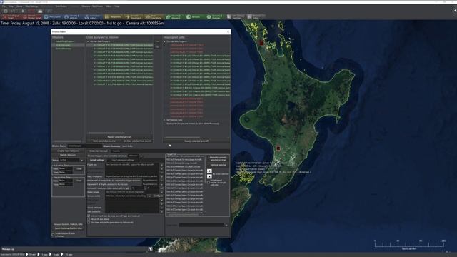Toggle the Pre-planned targets only checkbox

pyautogui.click(x=208, y=183)
